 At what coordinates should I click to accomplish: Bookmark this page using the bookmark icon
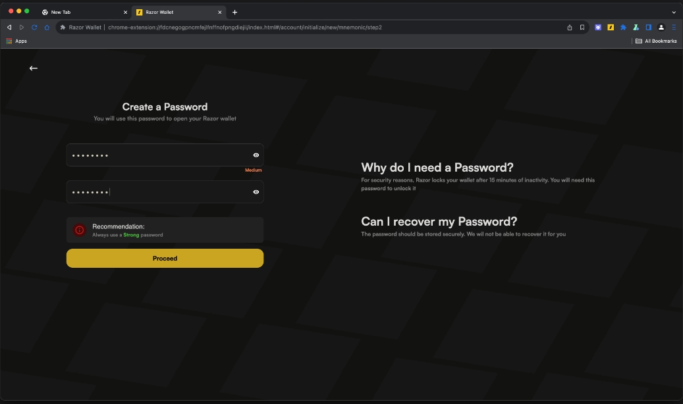coord(582,28)
